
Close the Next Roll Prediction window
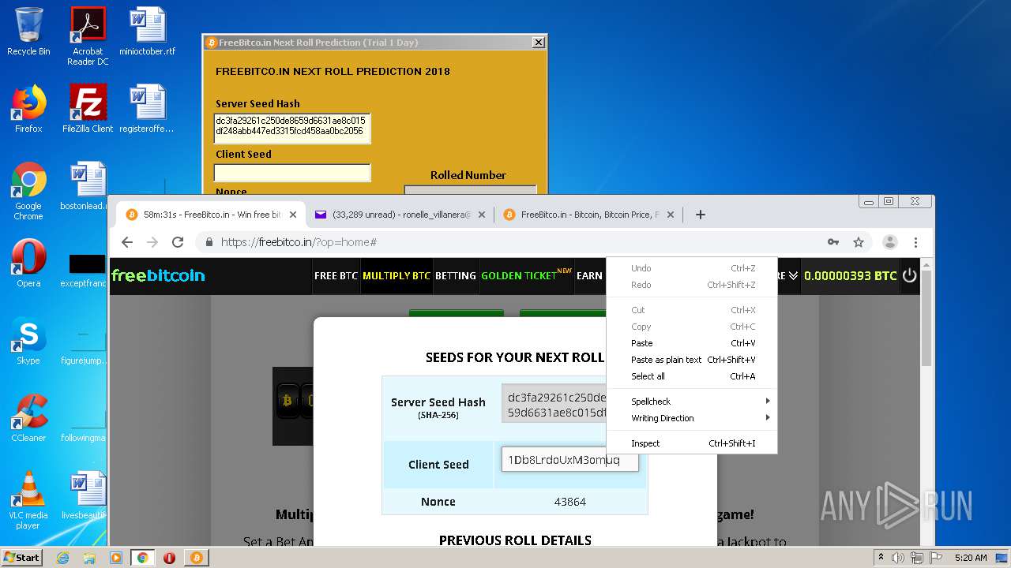[x=539, y=43]
